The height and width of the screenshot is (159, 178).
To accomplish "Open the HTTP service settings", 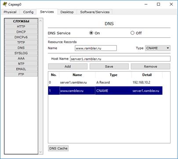I will (21, 26).
